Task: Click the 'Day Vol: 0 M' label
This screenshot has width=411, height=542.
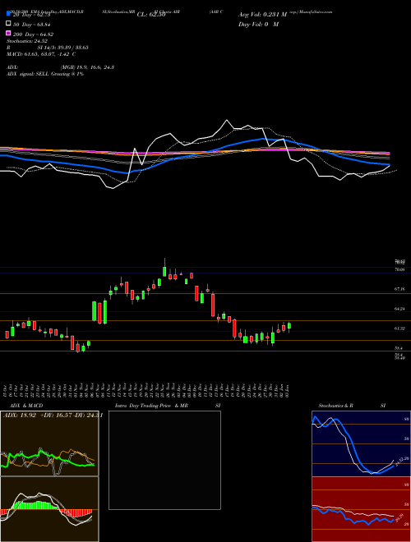Action: pos(258,25)
